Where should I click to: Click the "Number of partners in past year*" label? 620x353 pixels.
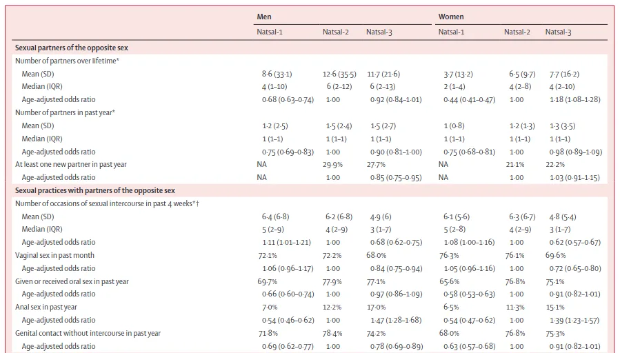point(65,112)
